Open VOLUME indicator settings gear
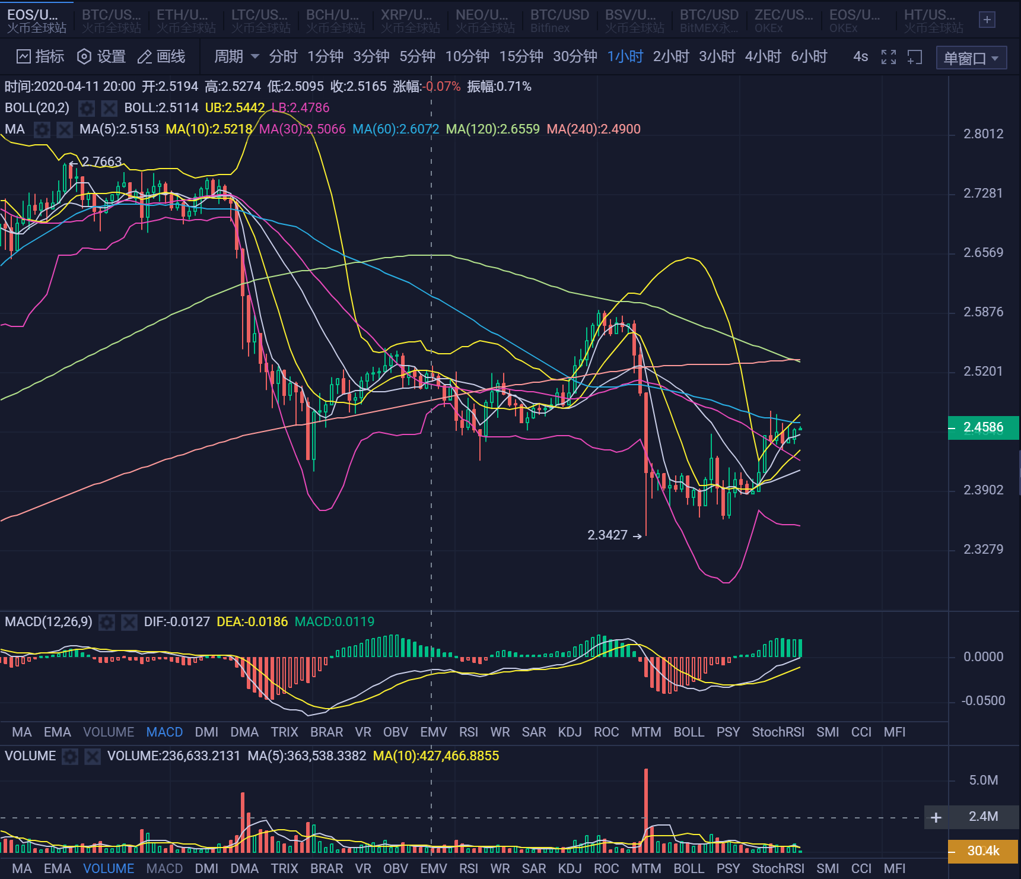 [x=70, y=756]
